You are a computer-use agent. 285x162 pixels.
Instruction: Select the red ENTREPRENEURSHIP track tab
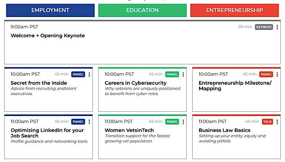click(x=235, y=10)
